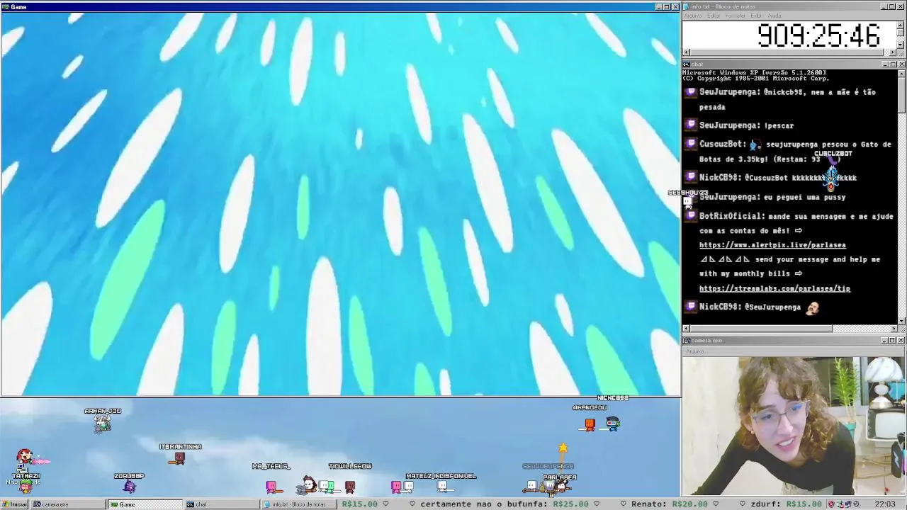Screen dimensions: 907x510
Task: Click the red Knuckles avatar sprite
Action: (x=25, y=458)
